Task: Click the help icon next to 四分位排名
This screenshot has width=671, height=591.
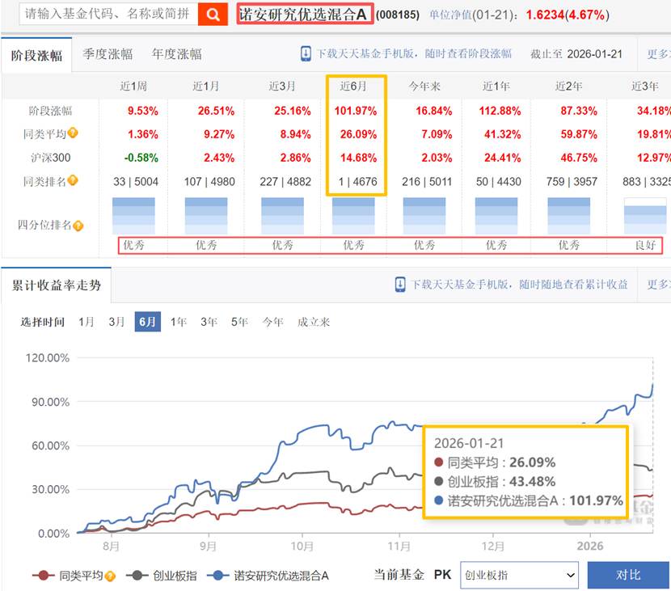Action: coord(78,225)
